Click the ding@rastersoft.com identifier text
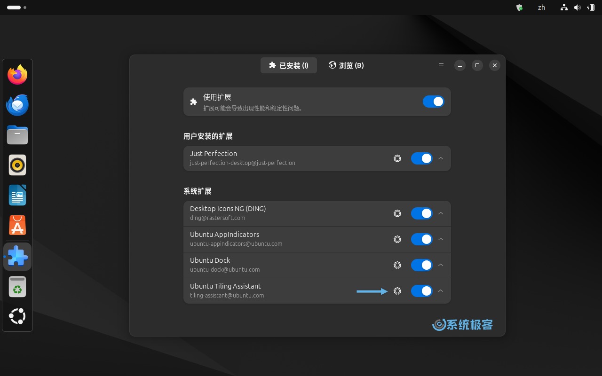This screenshot has height=376, width=602. (x=218, y=218)
